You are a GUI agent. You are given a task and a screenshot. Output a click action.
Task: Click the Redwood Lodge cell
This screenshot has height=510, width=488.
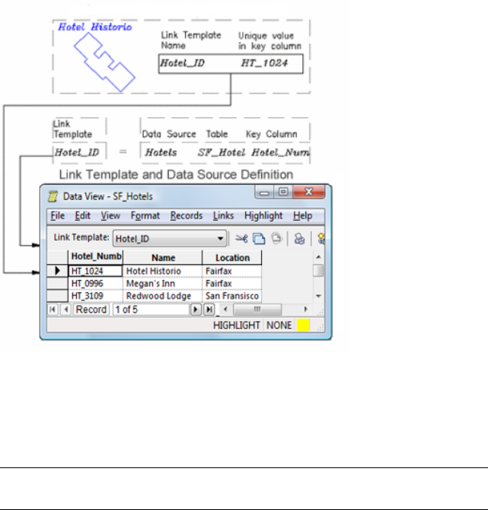click(x=163, y=296)
